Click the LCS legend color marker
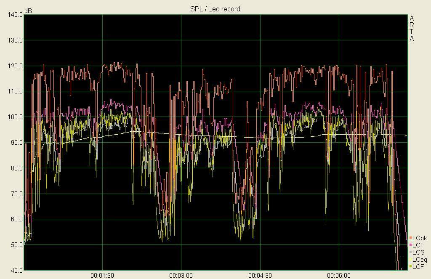This screenshot has height=279, width=431. 410,252
